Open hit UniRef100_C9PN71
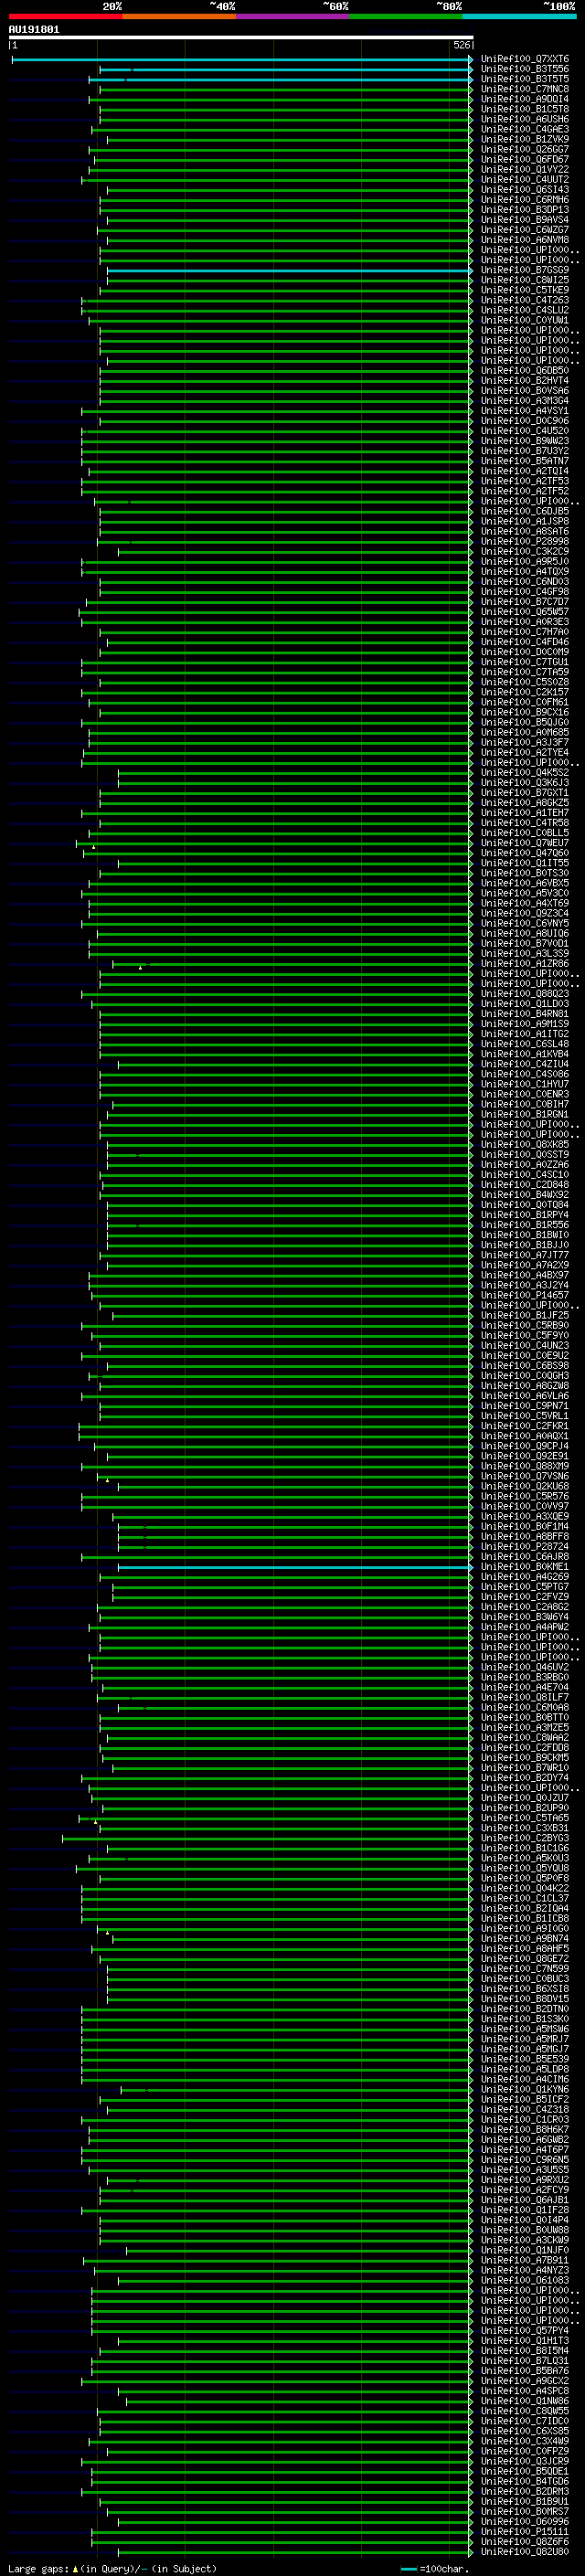The height and width of the screenshot is (2576, 585). click(x=525, y=1405)
